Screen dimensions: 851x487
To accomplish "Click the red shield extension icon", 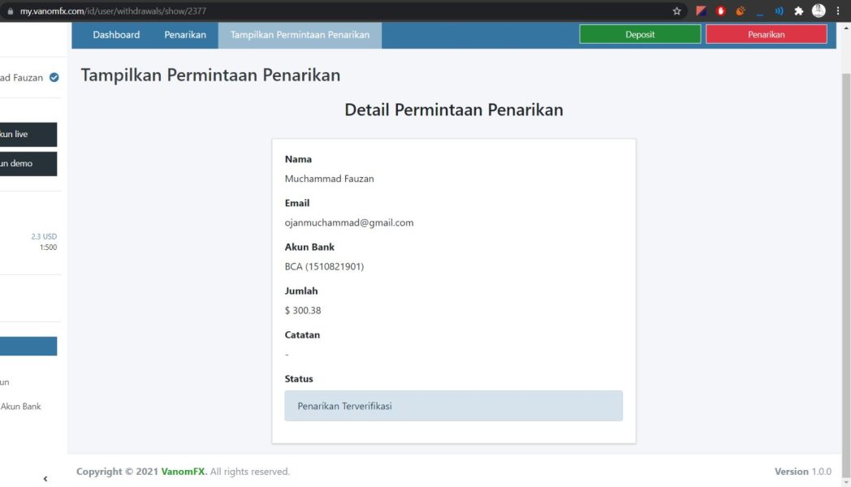I will point(721,11).
